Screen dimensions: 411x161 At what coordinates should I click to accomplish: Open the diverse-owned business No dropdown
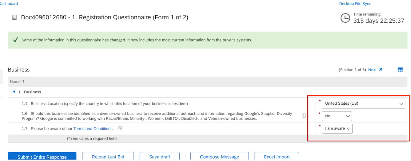click(337, 116)
